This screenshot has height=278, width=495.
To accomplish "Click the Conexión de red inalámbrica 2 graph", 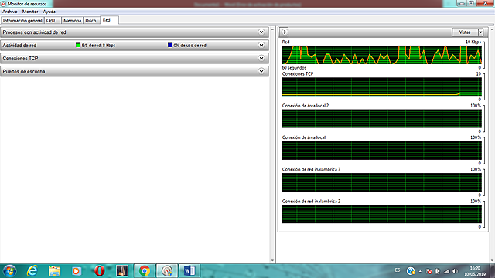I will pos(381,214).
